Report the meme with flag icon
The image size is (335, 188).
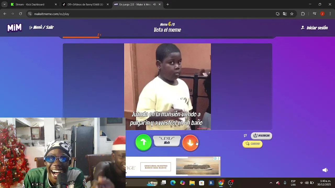pyautogui.click(x=245, y=136)
